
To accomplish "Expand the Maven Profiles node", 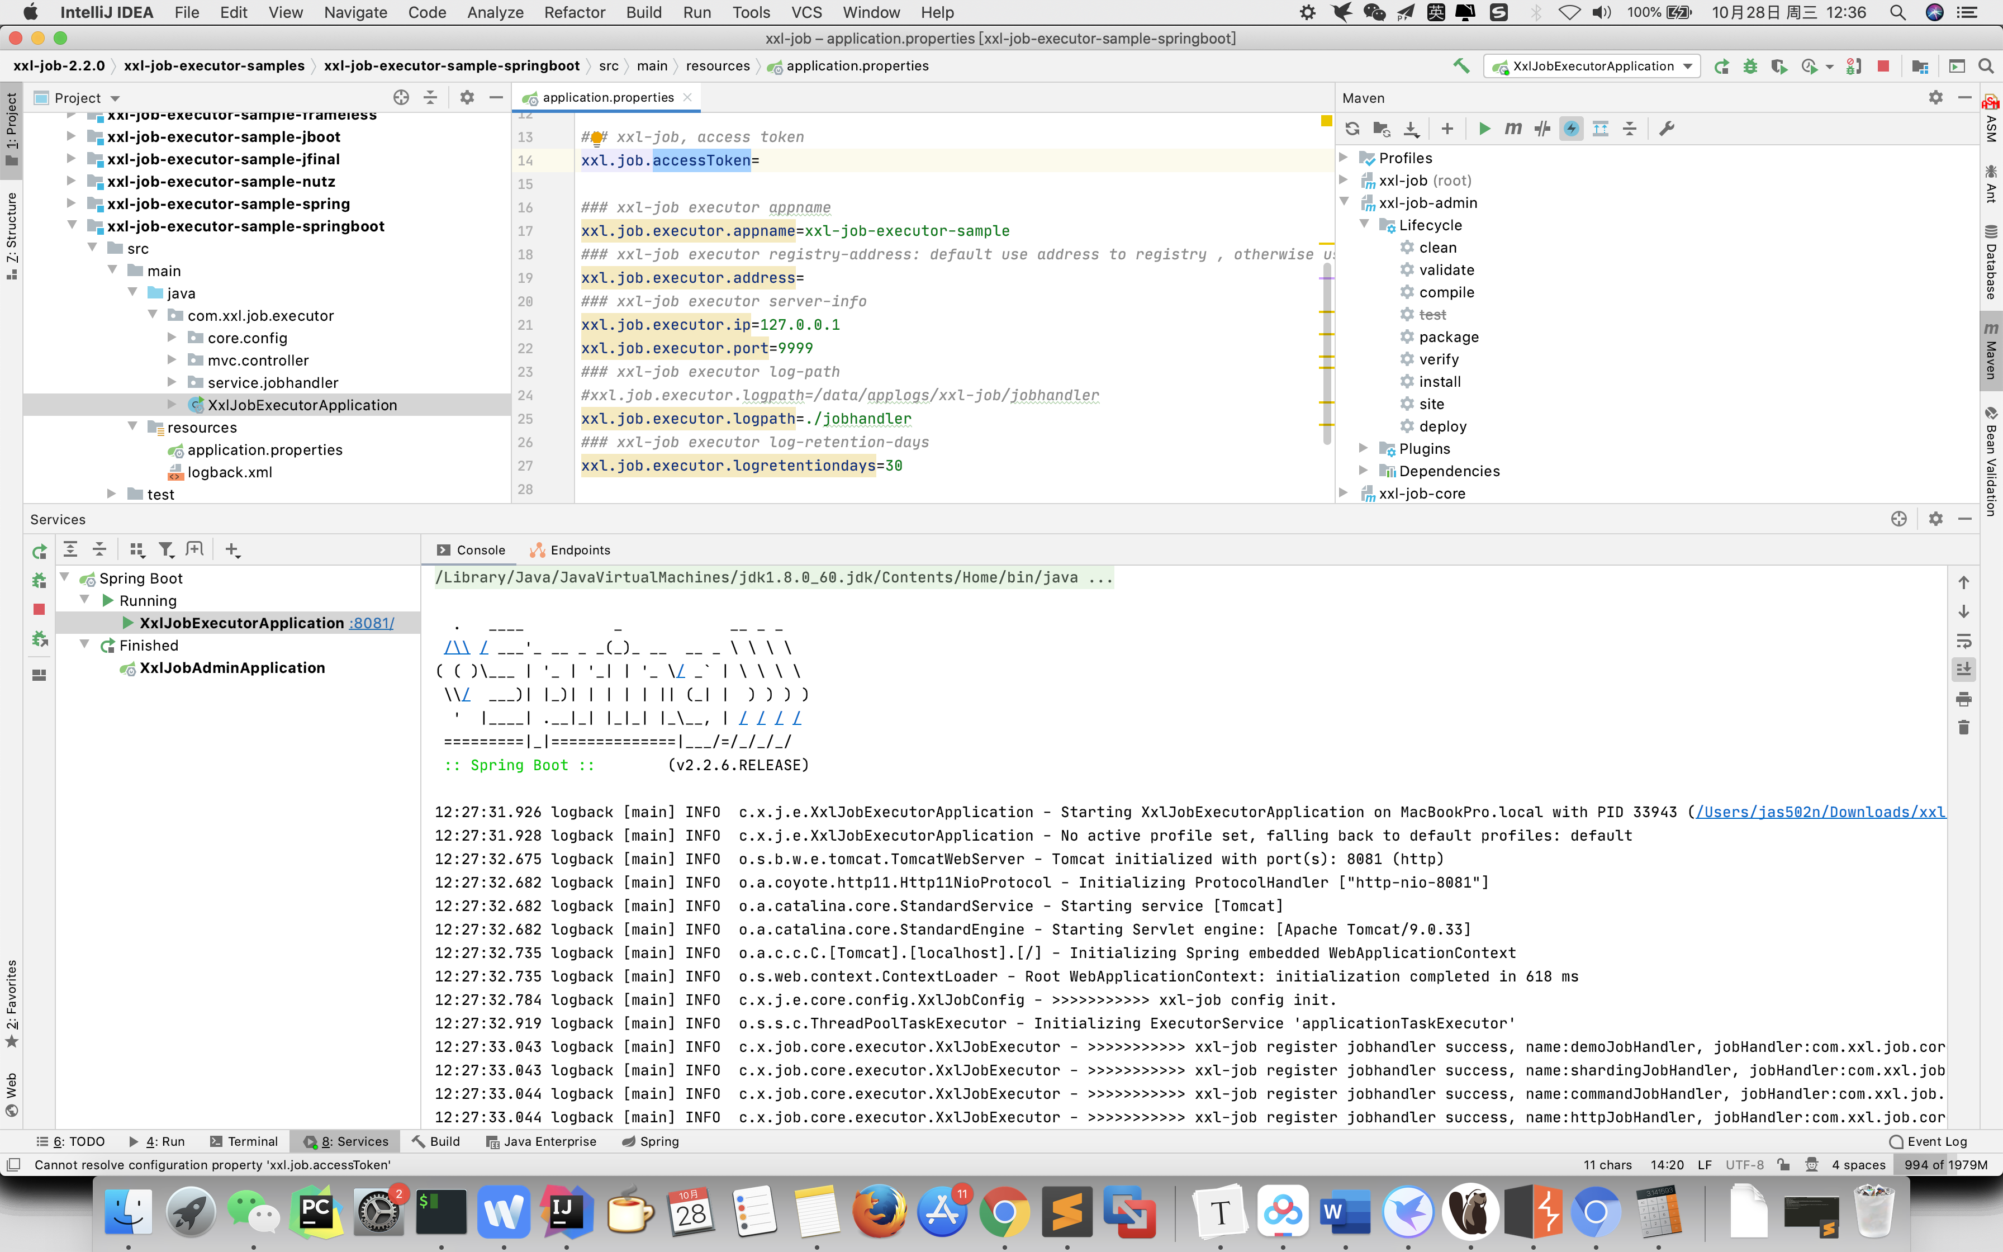I will tap(1344, 157).
